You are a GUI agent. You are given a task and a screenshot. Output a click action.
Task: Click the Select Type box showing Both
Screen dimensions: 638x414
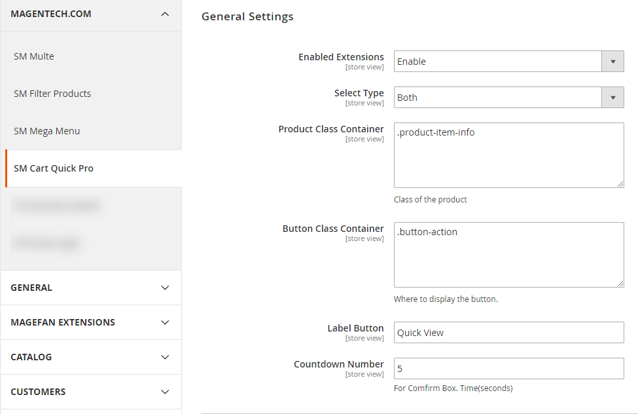pyautogui.click(x=497, y=98)
